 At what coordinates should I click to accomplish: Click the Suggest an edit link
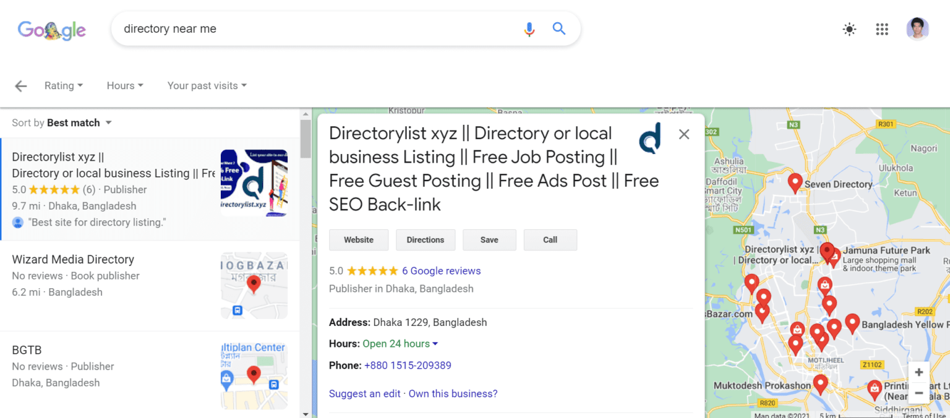pos(364,393)
